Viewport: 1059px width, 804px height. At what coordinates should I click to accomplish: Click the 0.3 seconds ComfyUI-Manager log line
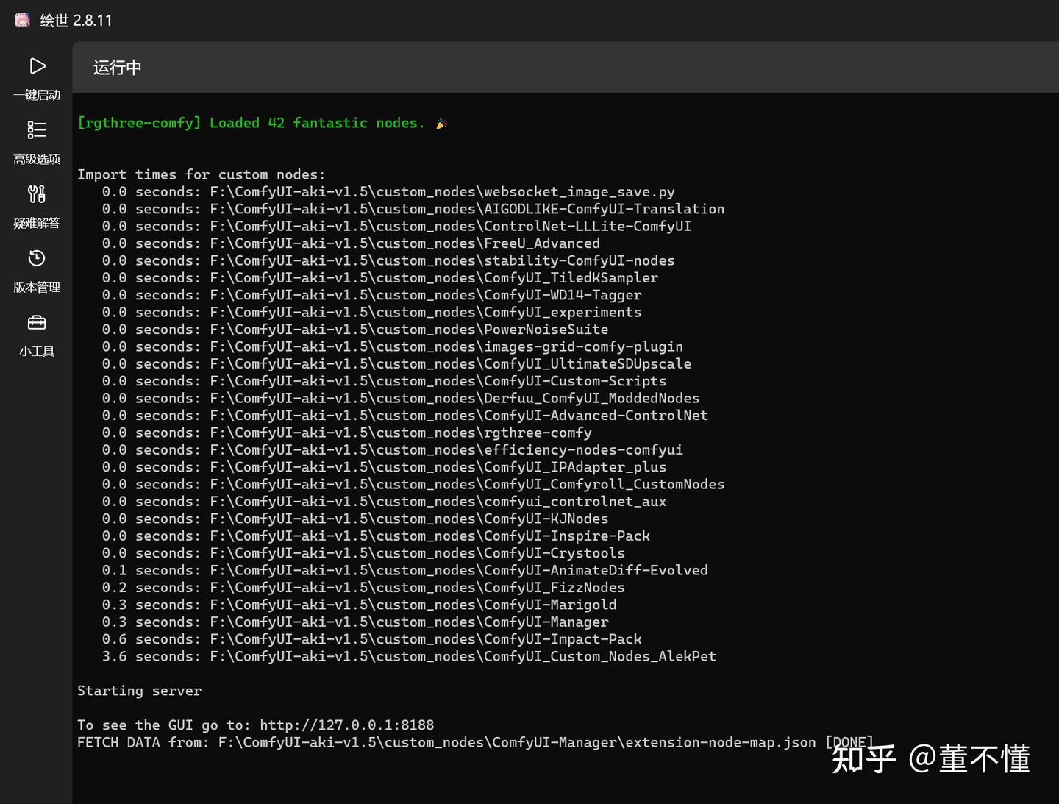355,622
